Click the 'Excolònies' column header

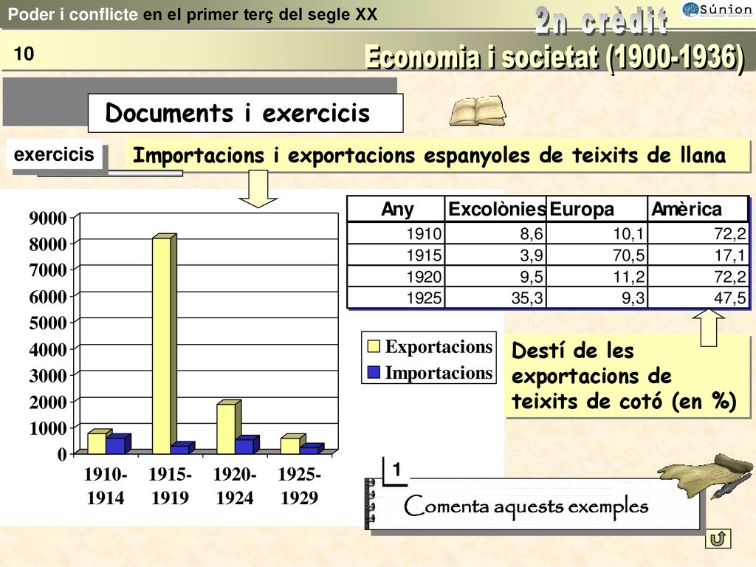point(495,209)
